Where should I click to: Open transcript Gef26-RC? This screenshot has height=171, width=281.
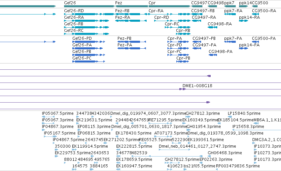tap(74, 31)
